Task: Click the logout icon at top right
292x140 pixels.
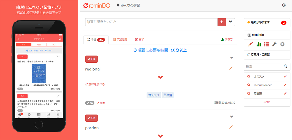Action: pyautogui.click(x=284, y=5)
